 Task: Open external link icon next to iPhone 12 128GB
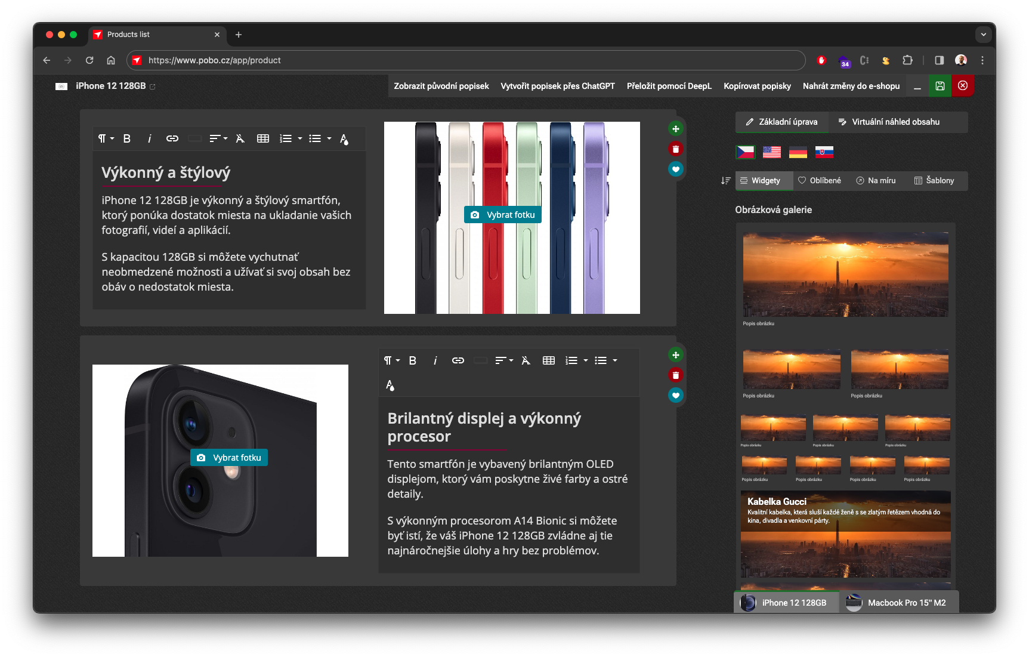click(153, 87)
